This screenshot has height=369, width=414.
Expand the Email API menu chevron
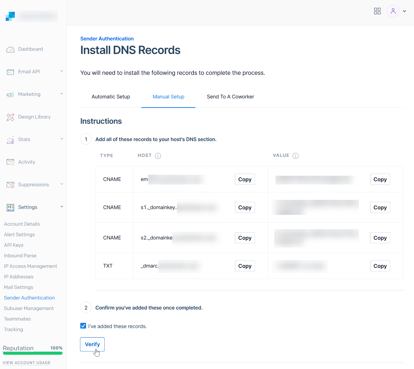[62, 71]
